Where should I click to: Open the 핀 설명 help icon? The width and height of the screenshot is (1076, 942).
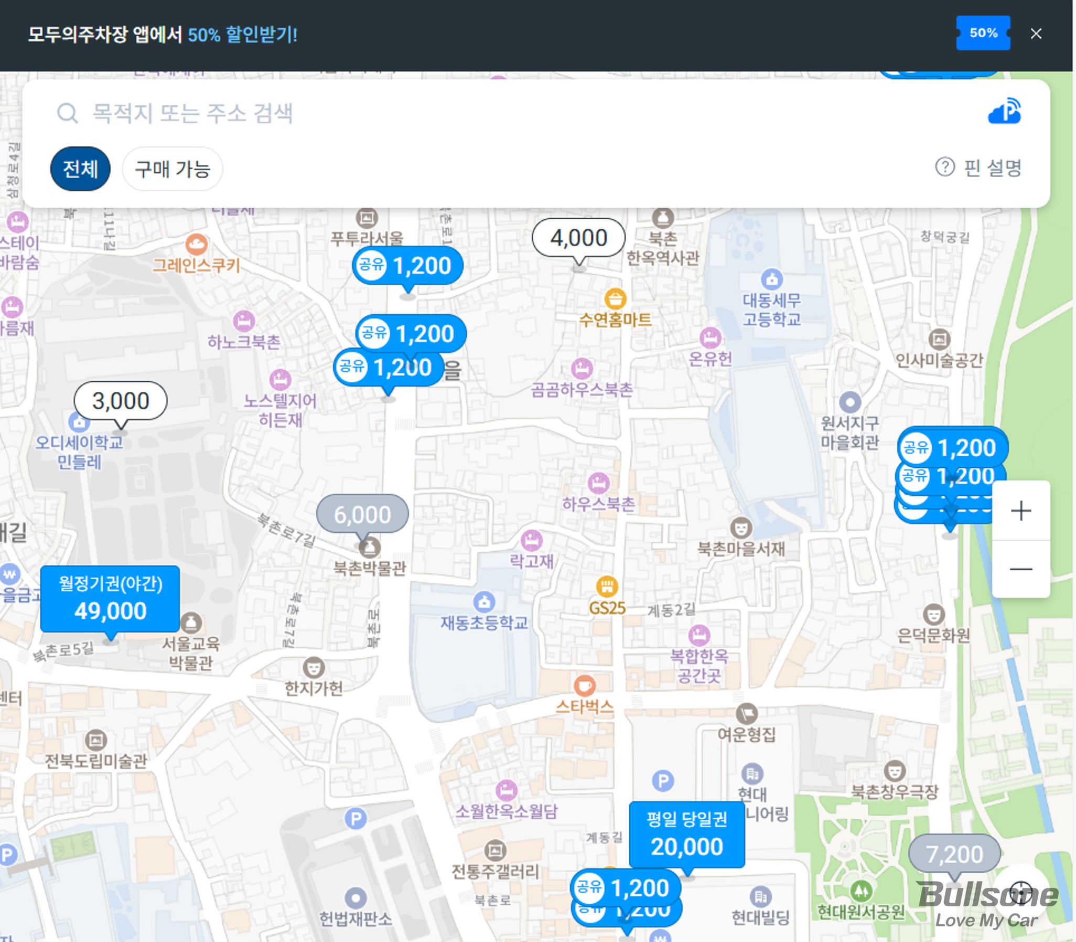945,167
